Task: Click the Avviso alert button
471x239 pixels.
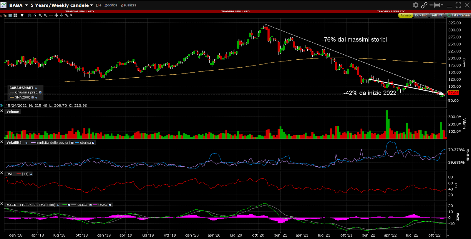Action: pyautogui.click(x=405, y=15)
